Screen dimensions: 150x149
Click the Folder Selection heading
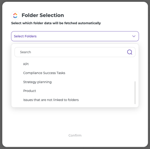(x=43, y=15)
